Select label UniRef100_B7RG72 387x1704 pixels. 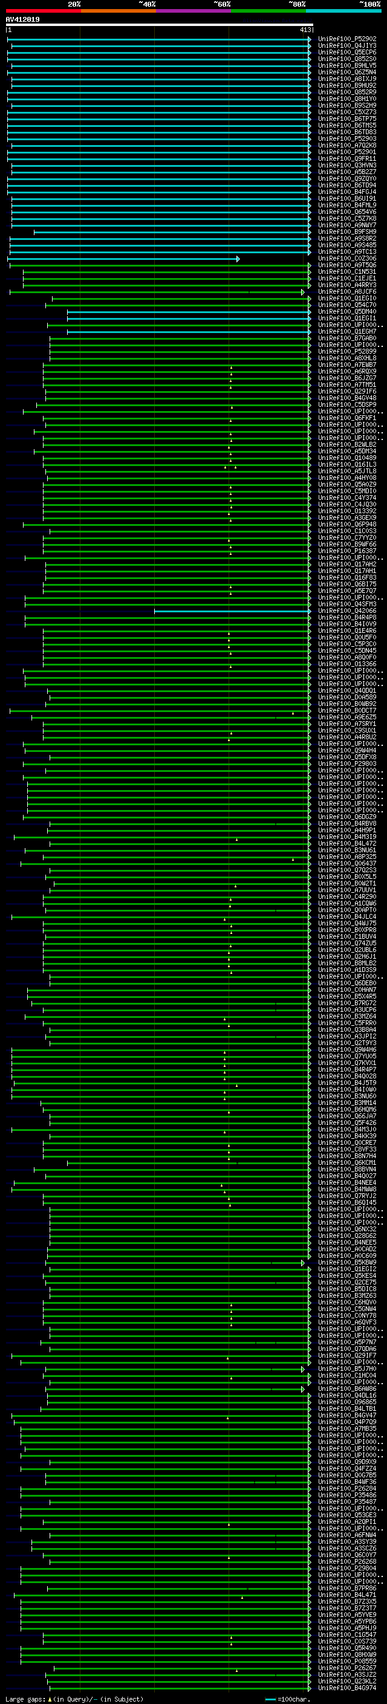coord(347,1003)
